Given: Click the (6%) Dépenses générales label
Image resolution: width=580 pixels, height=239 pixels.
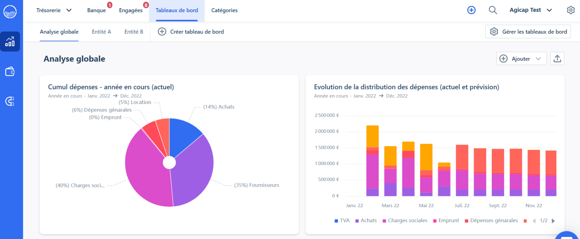Looking at the screenshot, I should 102,110.
